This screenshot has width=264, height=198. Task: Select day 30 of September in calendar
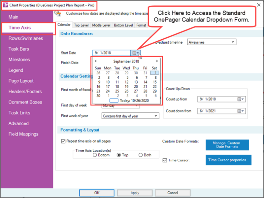tap(98, 96)
